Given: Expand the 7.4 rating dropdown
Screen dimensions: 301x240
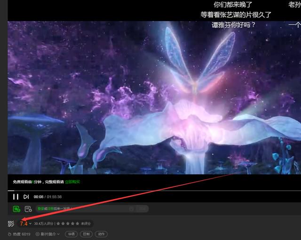Looking at the screenshot, I should click(30, 224).
